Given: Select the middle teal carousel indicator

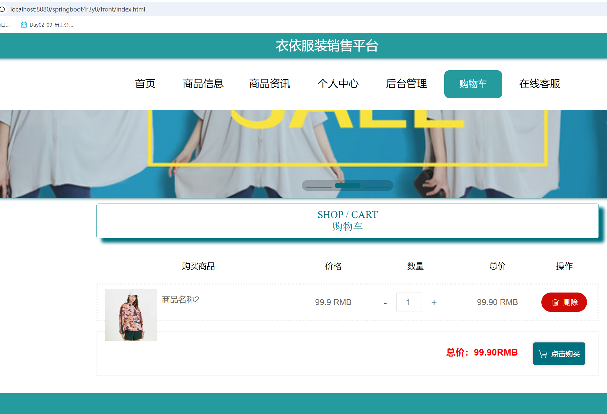Looking at the screenshot, I should pos(347,185).
